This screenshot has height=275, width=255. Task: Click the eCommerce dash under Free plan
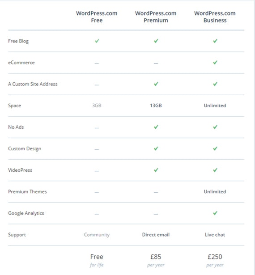pos(97,63)
